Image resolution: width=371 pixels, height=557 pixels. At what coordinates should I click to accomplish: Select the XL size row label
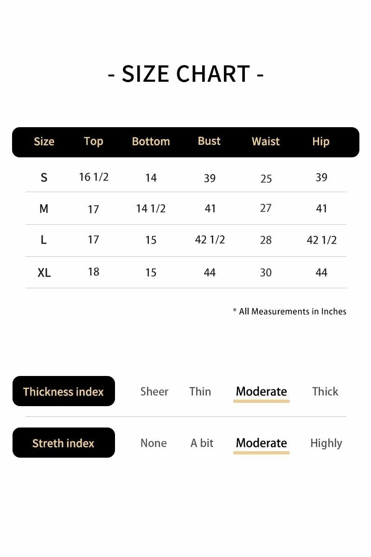click(44, 272)
